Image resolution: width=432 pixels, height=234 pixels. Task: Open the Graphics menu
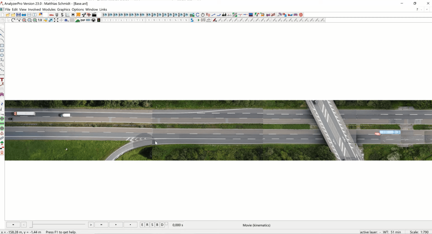(63, 9)
